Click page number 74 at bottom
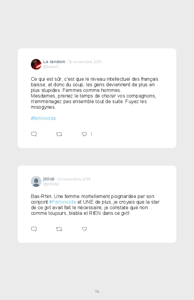Screen dimensions: 194x300 (97, 291)
